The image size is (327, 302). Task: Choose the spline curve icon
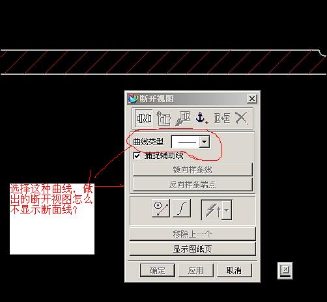[x=182, y=208]
